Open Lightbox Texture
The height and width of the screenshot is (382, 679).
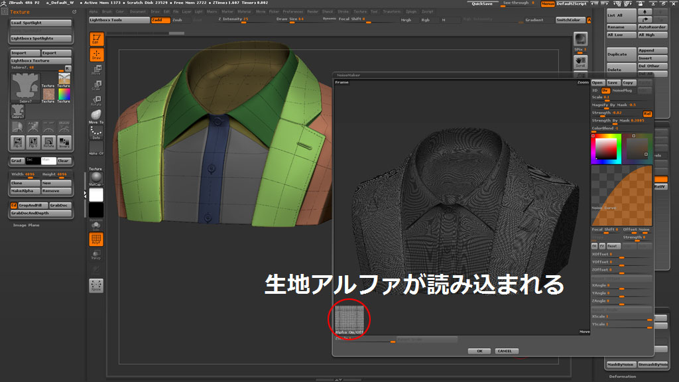pos(40,60)
